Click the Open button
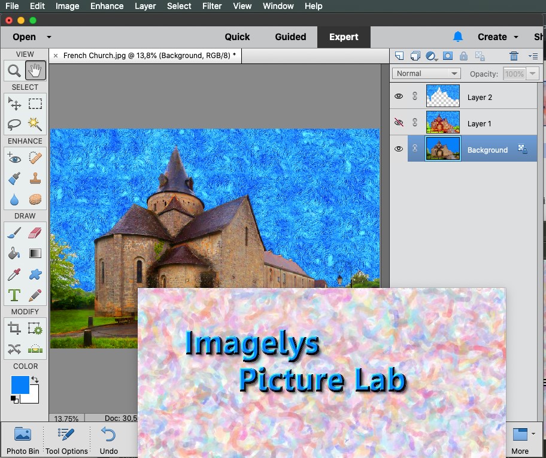 (24, 37)
